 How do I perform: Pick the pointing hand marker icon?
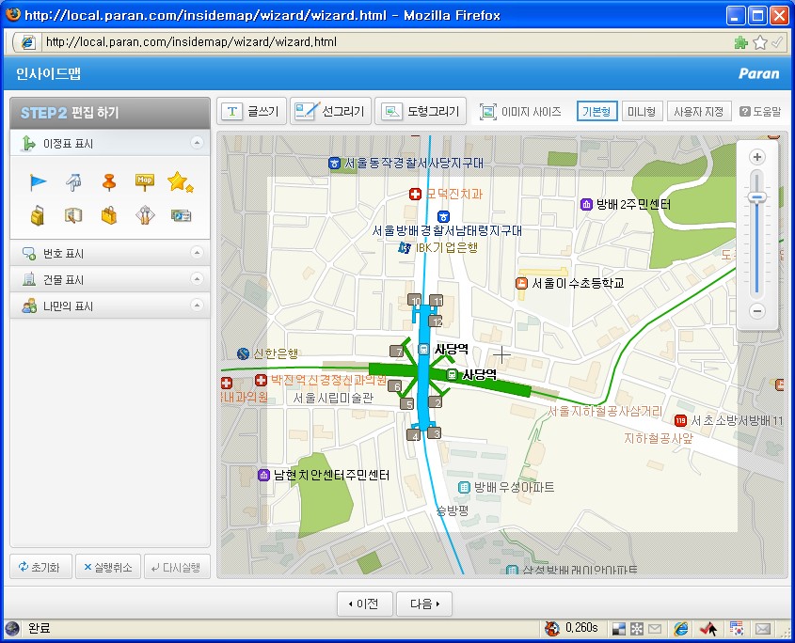point(73,182)
